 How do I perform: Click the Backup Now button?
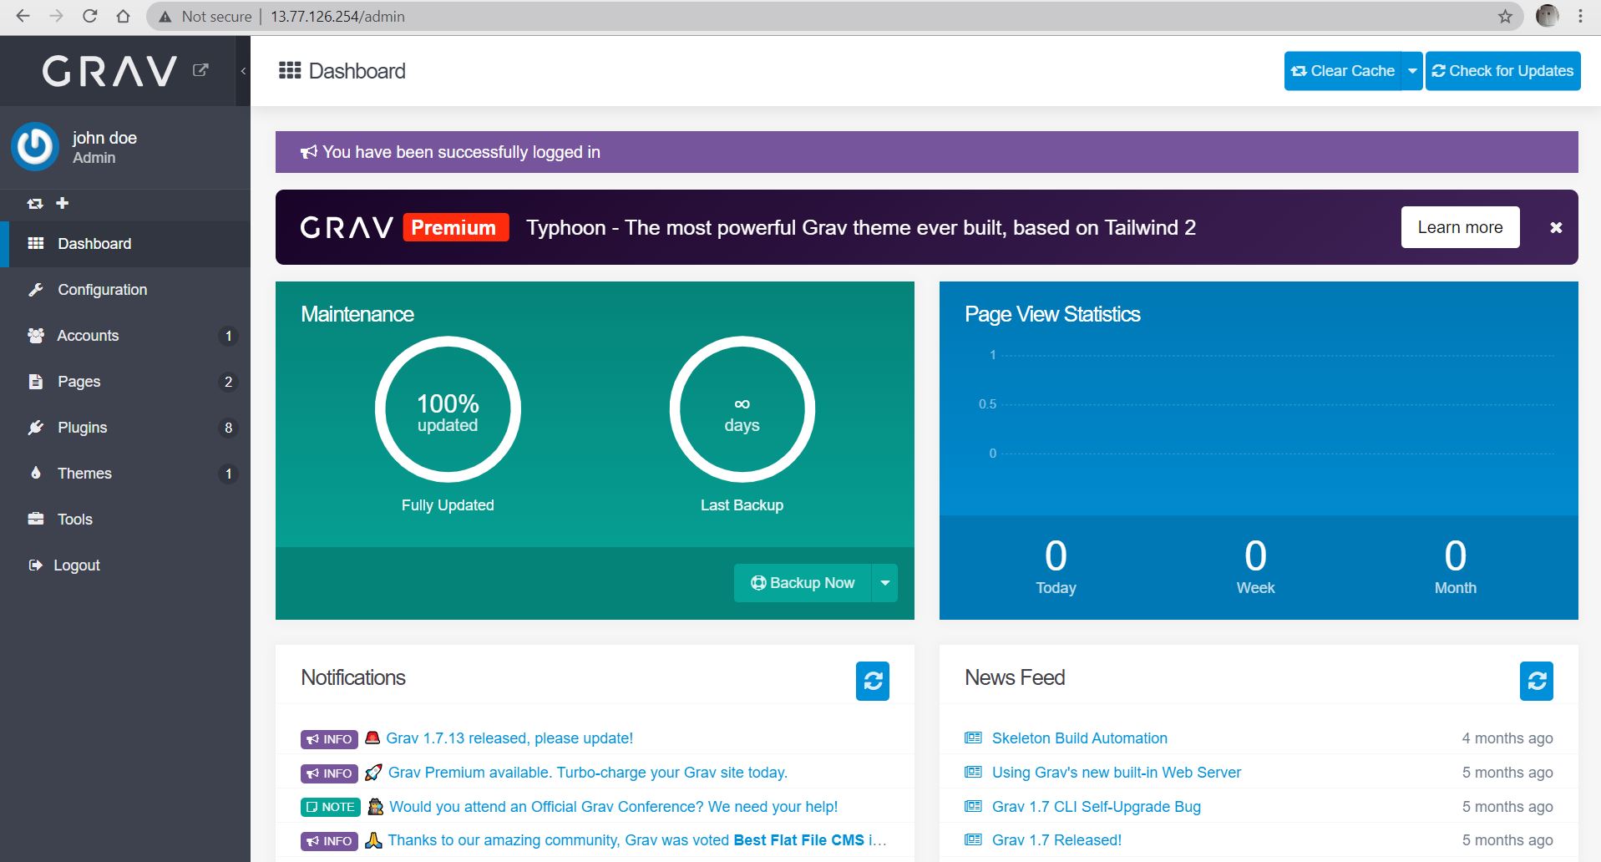tap(803, 583)
